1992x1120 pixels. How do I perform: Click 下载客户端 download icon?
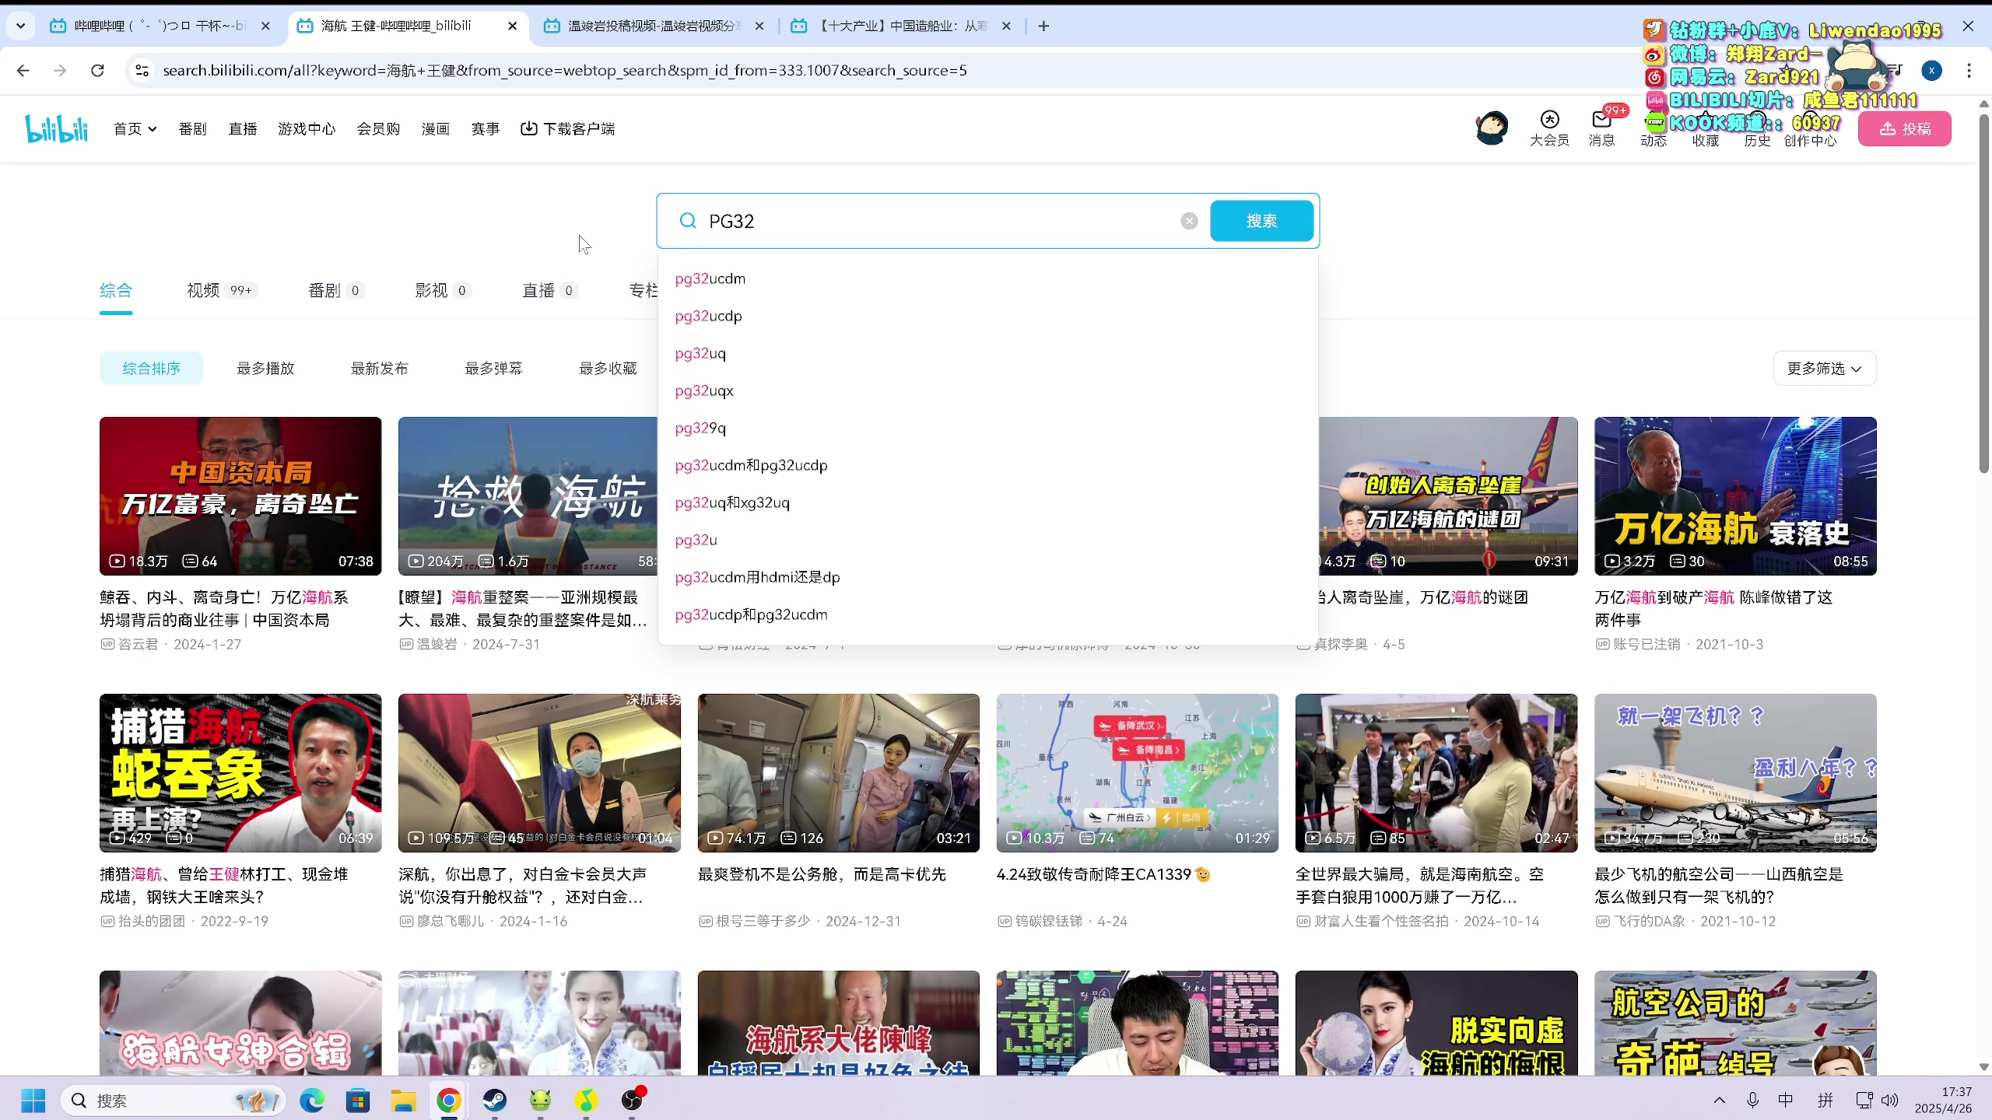567,128
